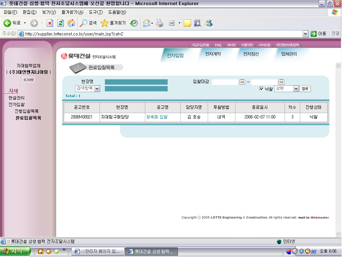Click the Research books icon
Image resolution: width=342 pixels, height=257 pixels.
[x=197, y=23]
